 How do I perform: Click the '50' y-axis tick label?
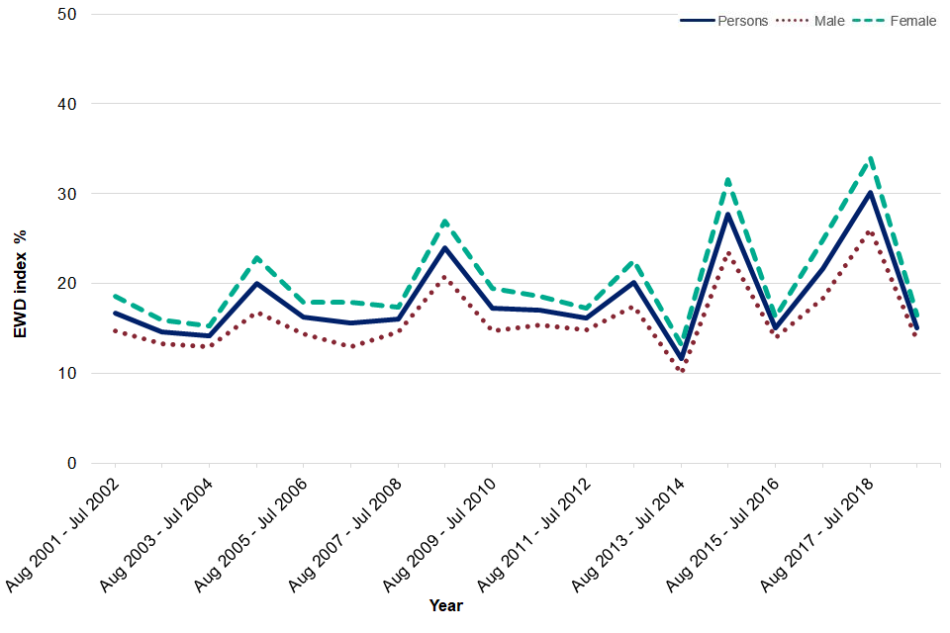click(70, 15)
